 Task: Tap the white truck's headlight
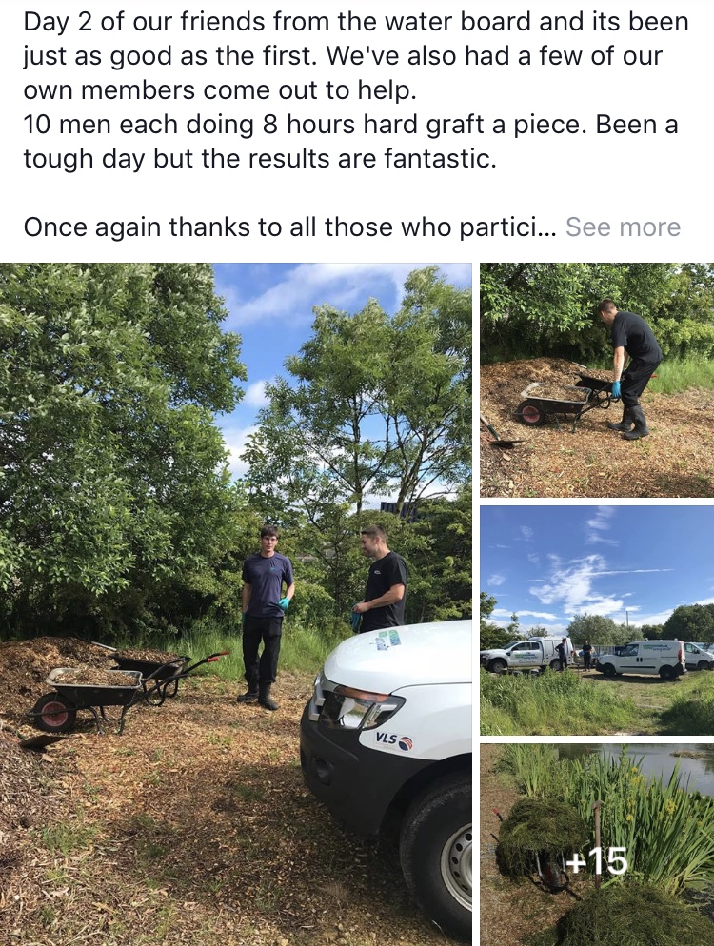click(x=357, y=708)
